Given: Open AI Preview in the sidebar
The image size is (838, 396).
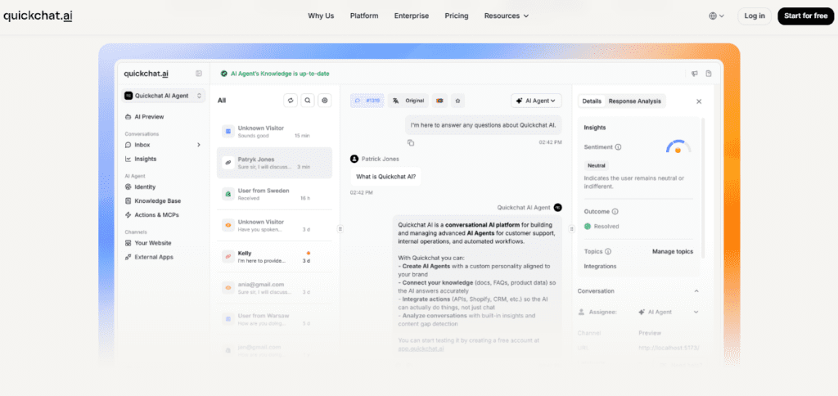Looking at the screenshot, I should (x=149, y=116).
